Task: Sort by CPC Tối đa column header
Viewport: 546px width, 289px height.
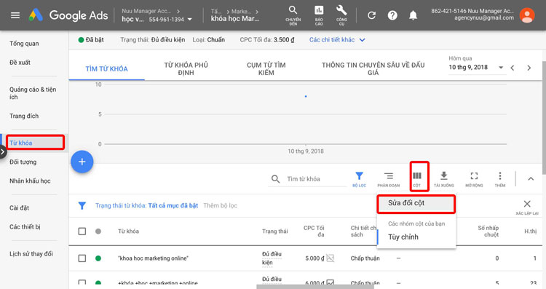Action: pyautogui.click(x=314, y=231)
